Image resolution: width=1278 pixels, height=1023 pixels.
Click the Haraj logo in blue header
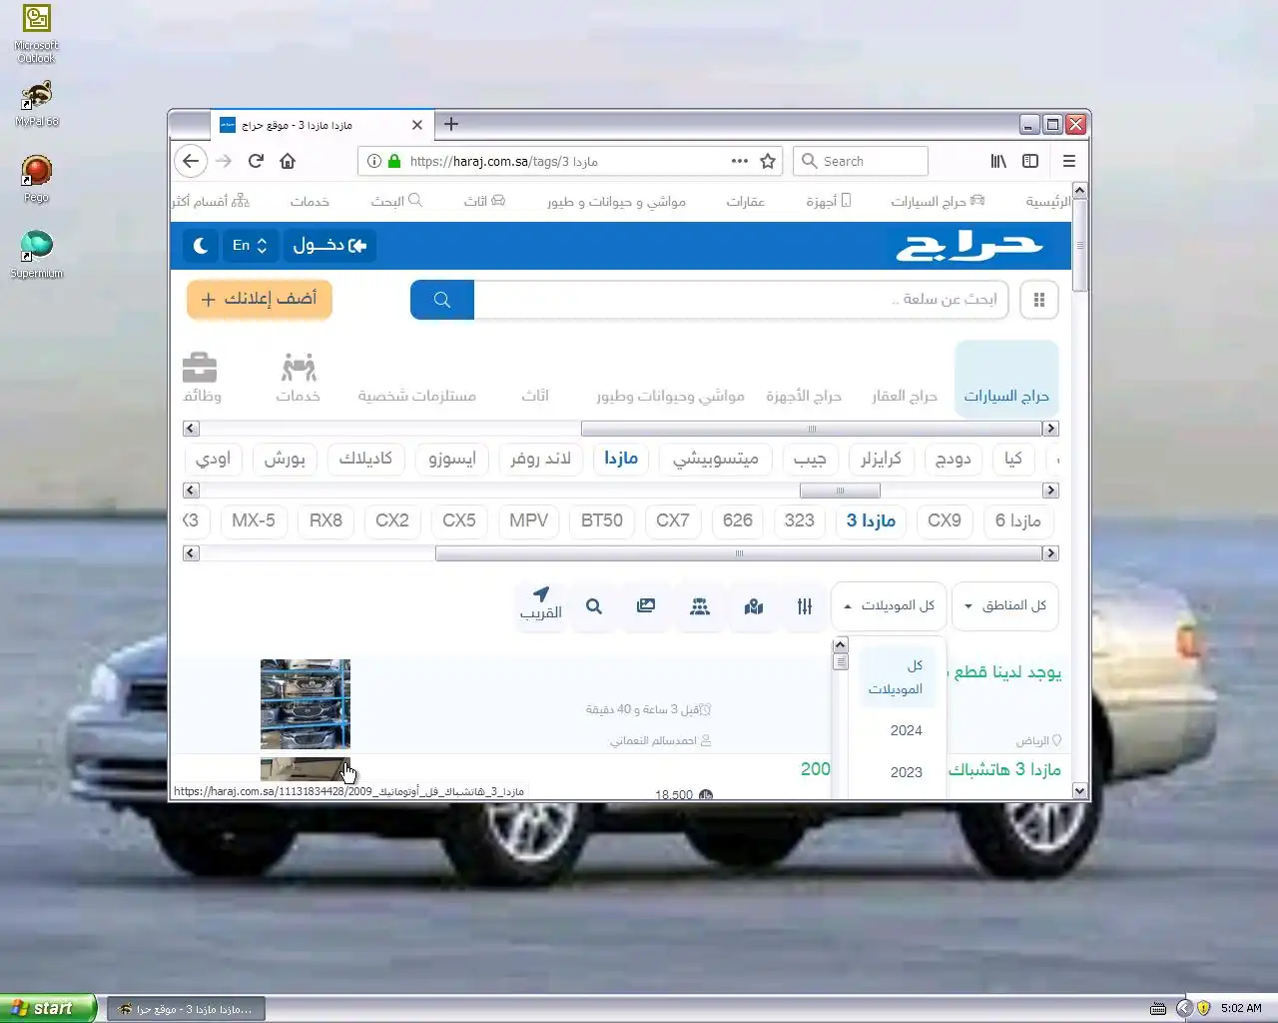[968, 246]
